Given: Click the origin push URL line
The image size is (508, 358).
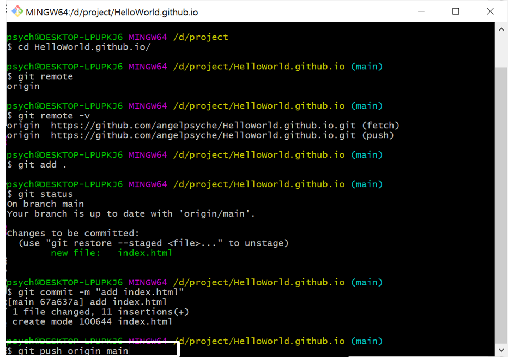Looking at the screenshot, I should [200, 135].
